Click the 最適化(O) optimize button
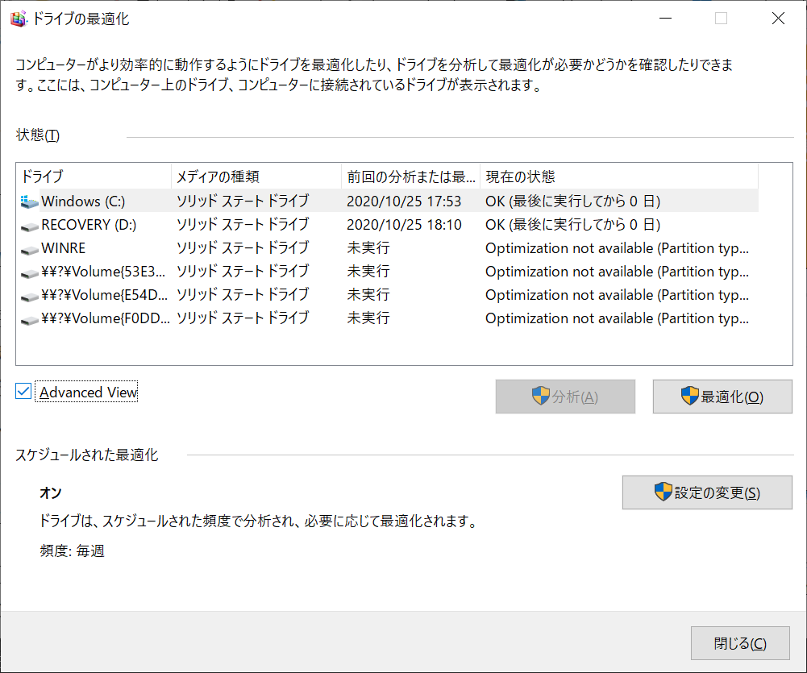This screenshot has height=673, width=807. [x=722, y=397]
